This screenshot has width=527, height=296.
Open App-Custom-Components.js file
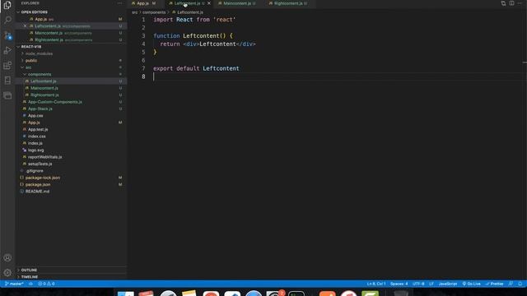click(x=55, y=102)
